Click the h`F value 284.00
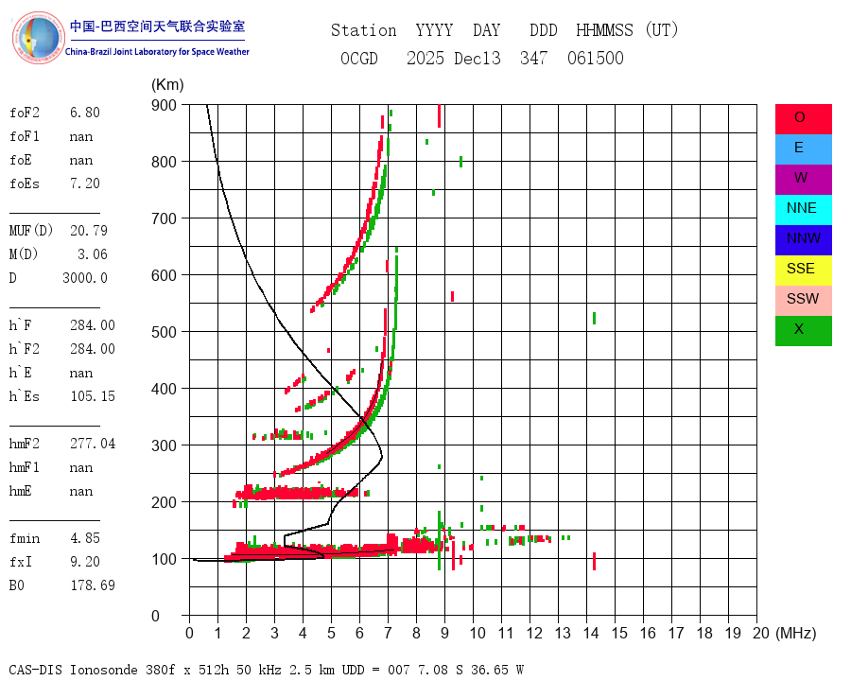 (93, 325)
